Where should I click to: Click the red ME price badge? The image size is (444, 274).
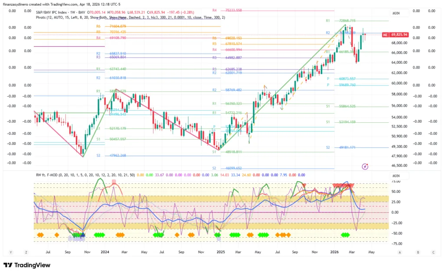click(385, 34)
